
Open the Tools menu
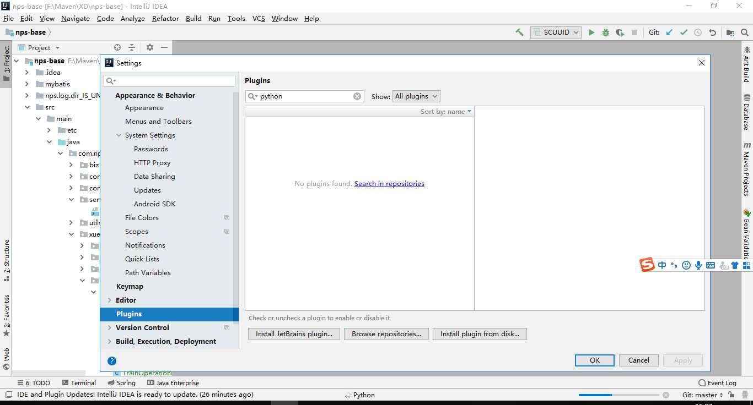click(x=236, y=18)
